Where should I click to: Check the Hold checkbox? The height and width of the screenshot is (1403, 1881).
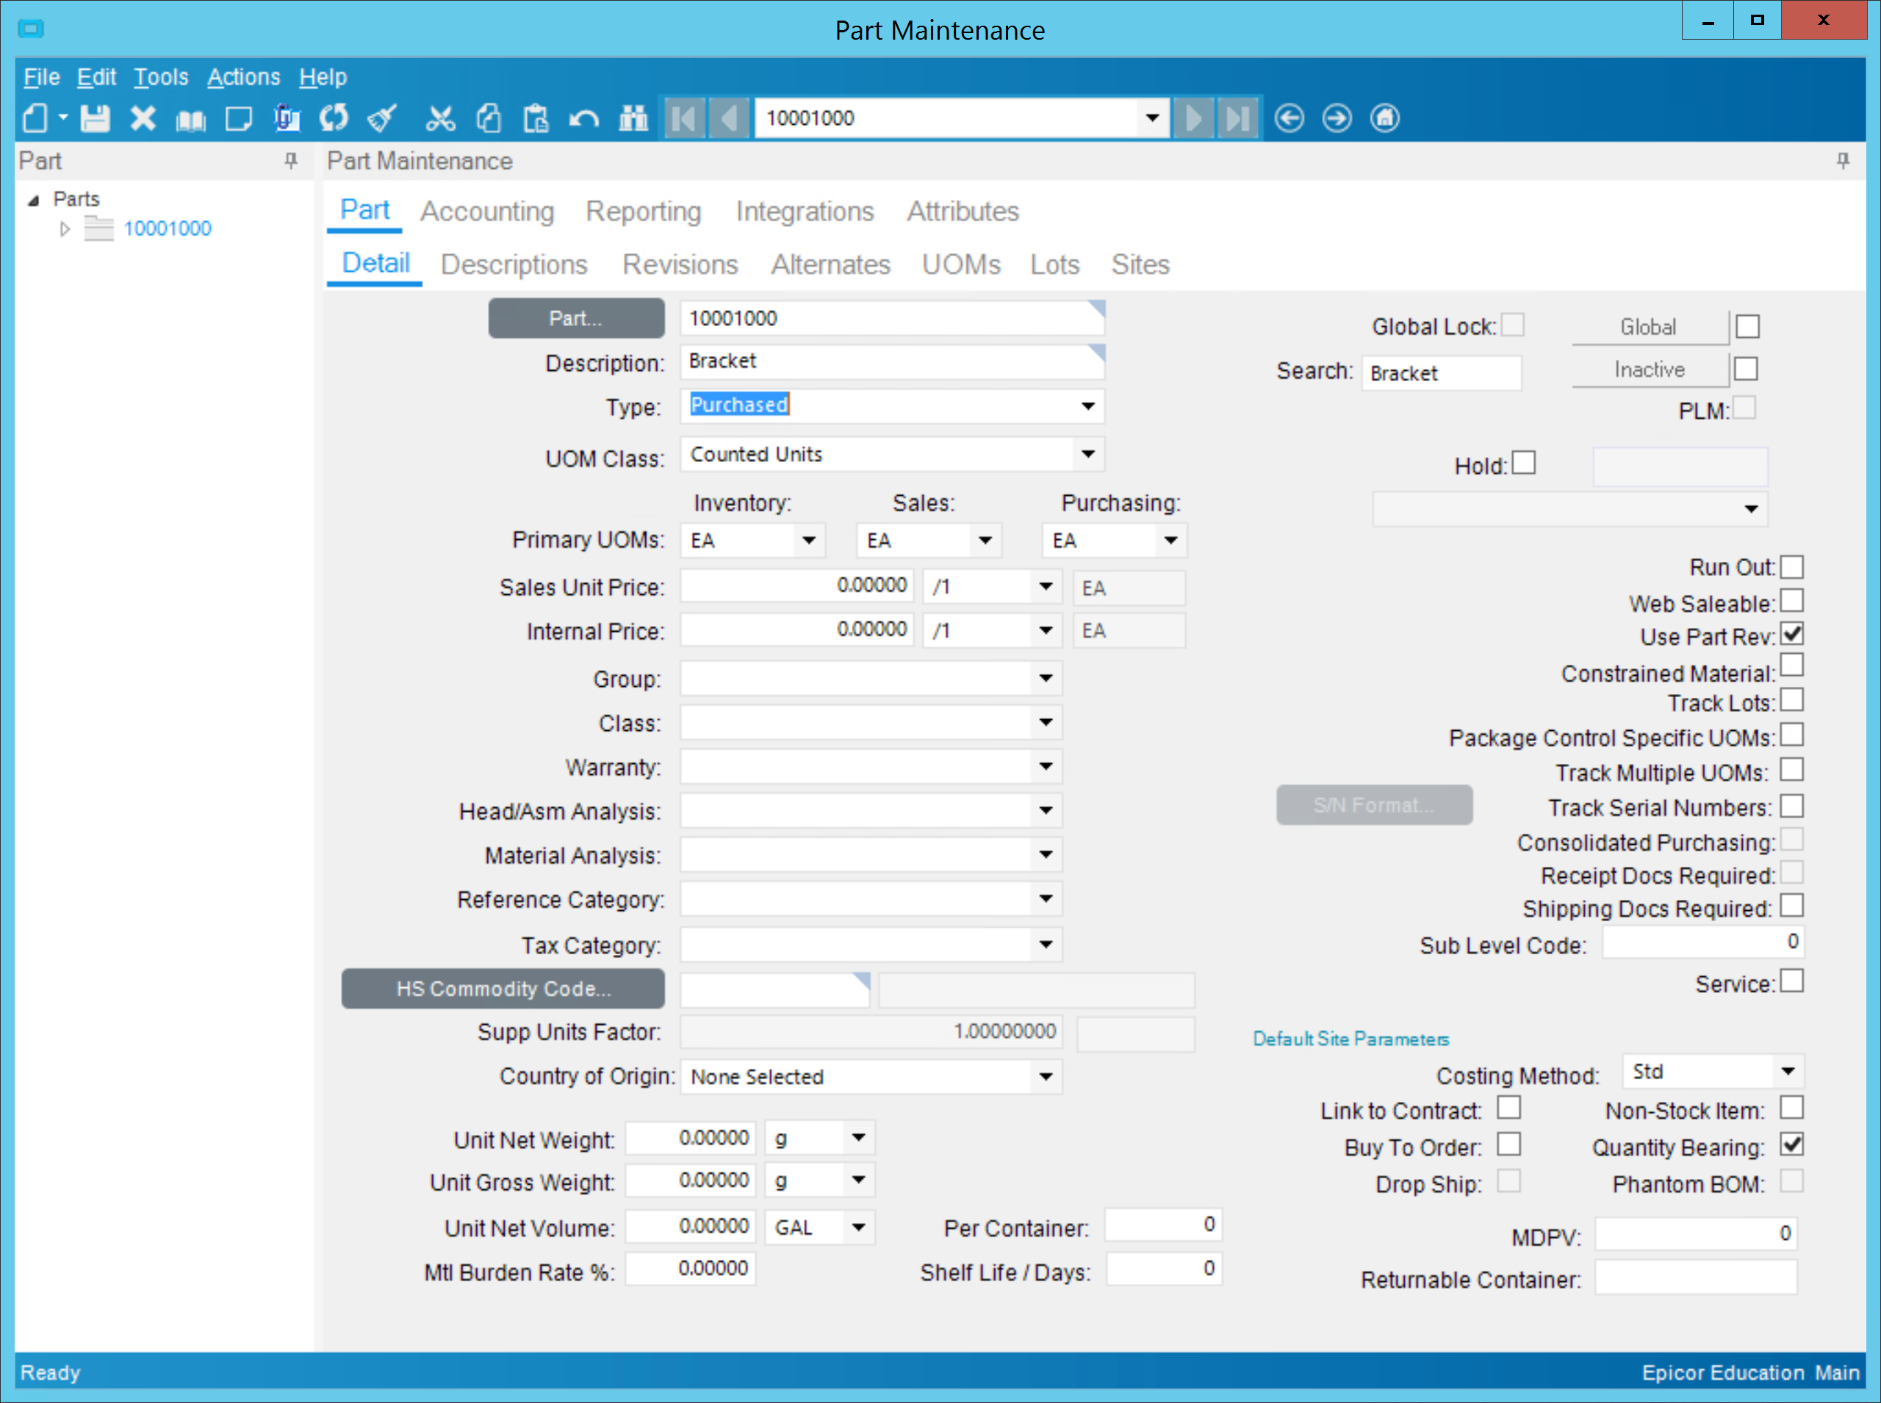[1524, 463]
